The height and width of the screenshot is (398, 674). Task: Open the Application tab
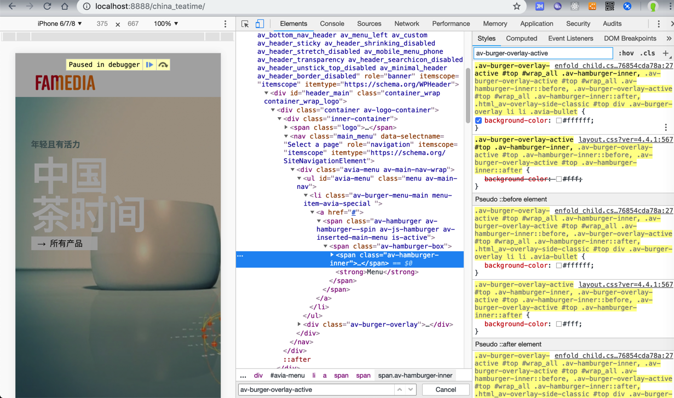click(x=537, y=24)
